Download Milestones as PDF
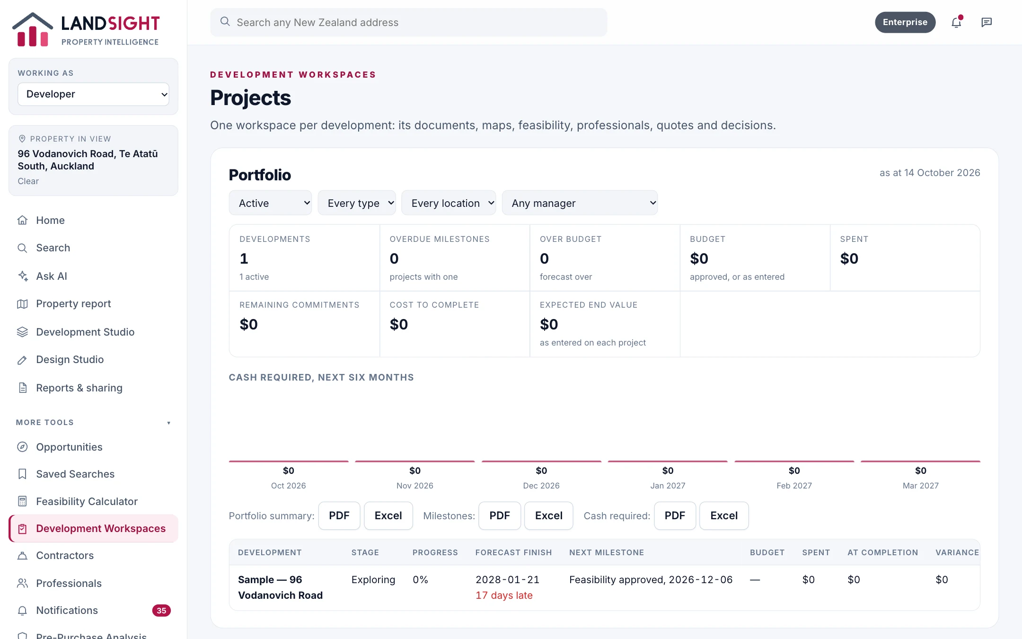This screenshot has width=1022, height=639. (x=500, y=515)
